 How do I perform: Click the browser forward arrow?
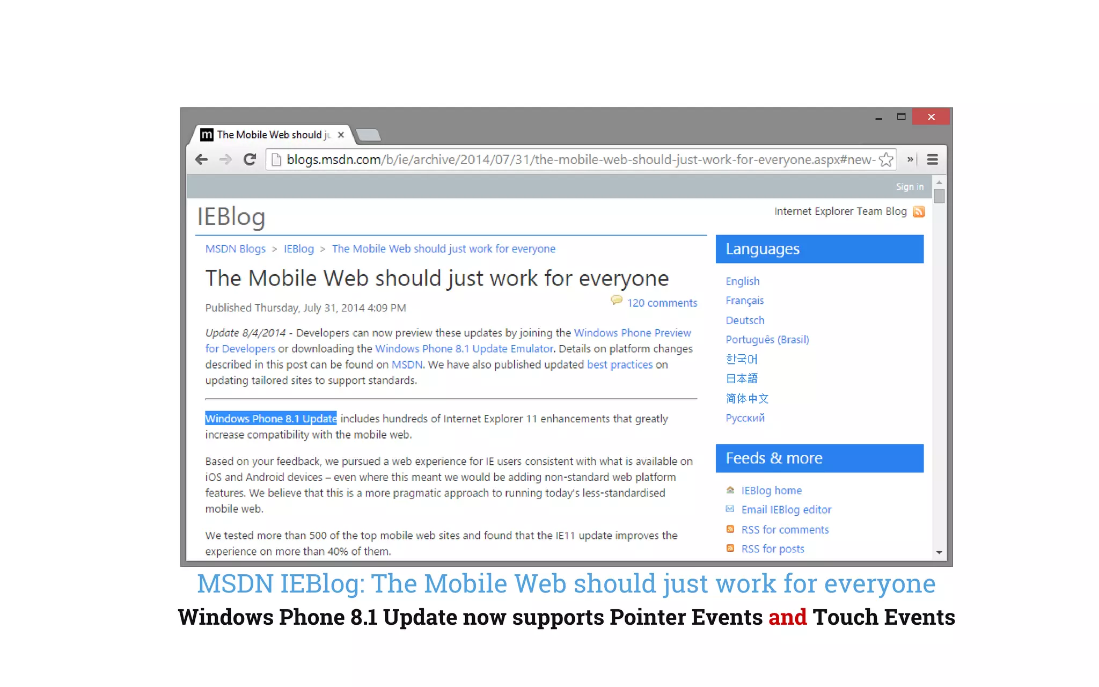tap(225, 159)
